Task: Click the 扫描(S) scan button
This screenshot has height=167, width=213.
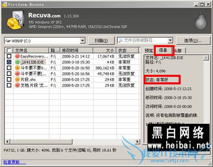Action: (x=101, y=41)
